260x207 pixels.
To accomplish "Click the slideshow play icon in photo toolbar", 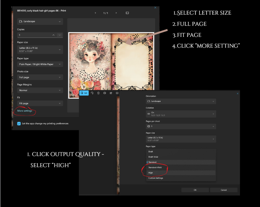I will point(117,93).
